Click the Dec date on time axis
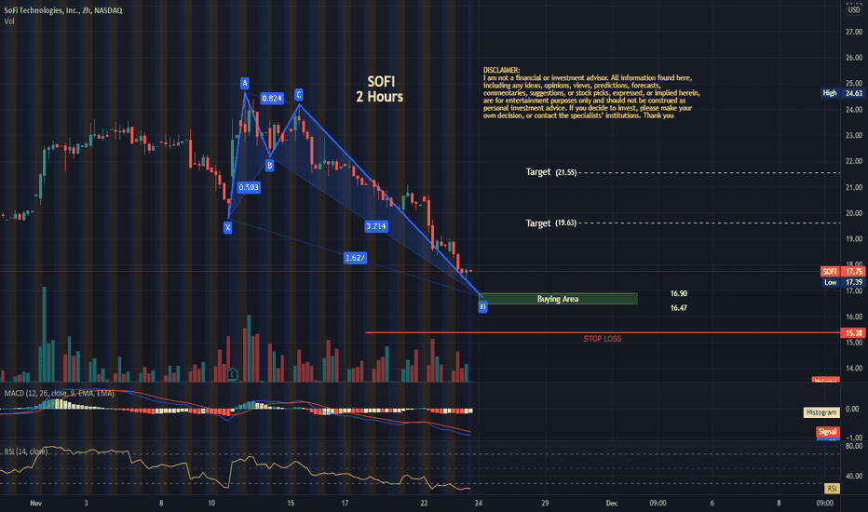 point(612,503)
